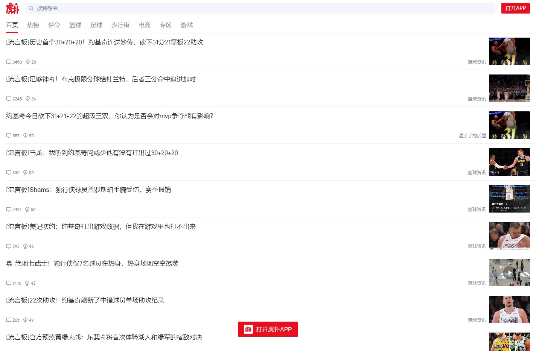Click lightbulb icon on the 2491-reply post
Screen dimensions: 536x351
27,210
